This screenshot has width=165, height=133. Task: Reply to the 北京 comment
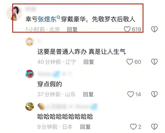click(x=72, y=29)
